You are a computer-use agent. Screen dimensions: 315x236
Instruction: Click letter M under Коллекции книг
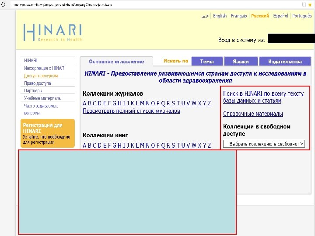point(142,145)
